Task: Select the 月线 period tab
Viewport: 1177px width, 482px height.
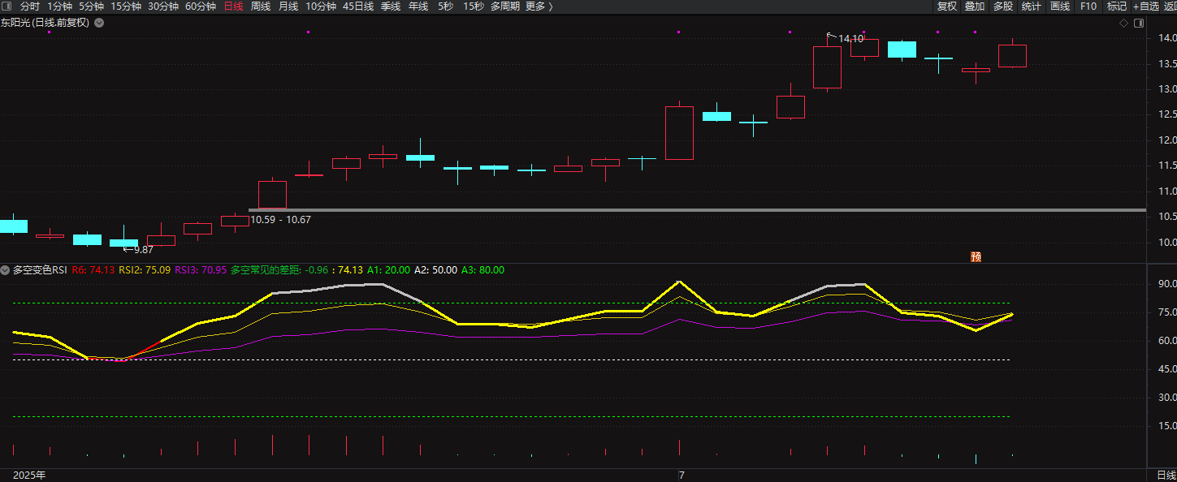Action: click(288, 6)
